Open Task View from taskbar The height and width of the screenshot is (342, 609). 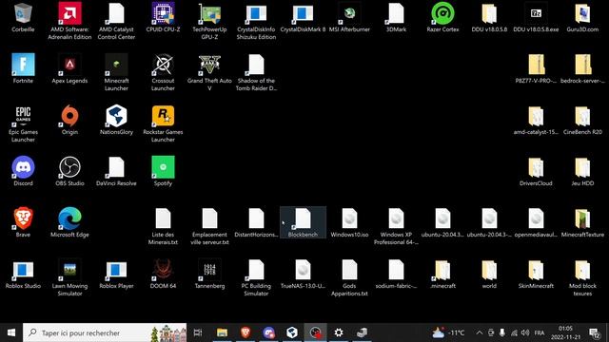[x=198, y=332]
